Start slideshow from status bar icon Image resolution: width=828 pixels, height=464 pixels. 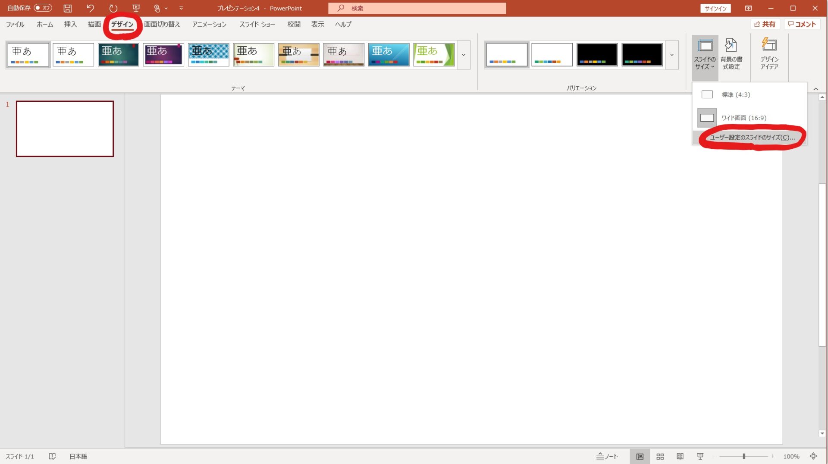pos(700,456)
